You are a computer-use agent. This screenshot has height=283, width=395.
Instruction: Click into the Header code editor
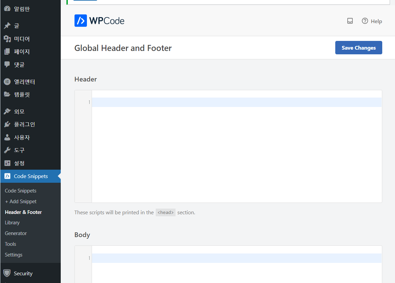point(237,146)
